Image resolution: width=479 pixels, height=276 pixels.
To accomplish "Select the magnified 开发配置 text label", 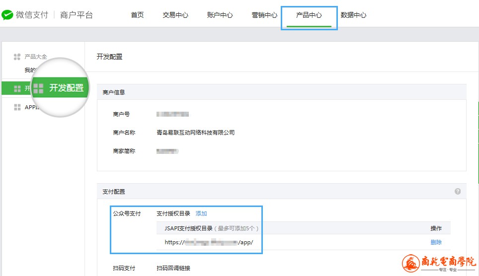I will coord(67,88).
